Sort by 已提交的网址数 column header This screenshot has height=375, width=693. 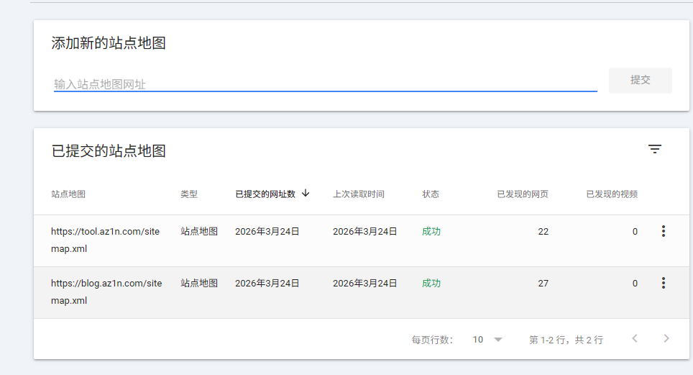pyautogui.click(x=265, y=194)
